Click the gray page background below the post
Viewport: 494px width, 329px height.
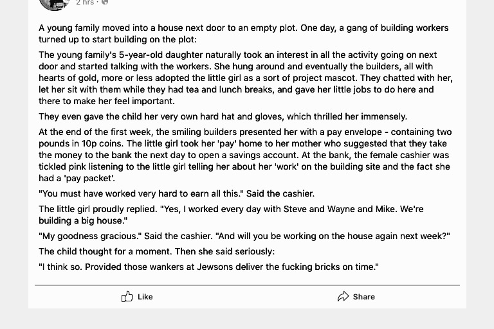click(247, 319)
